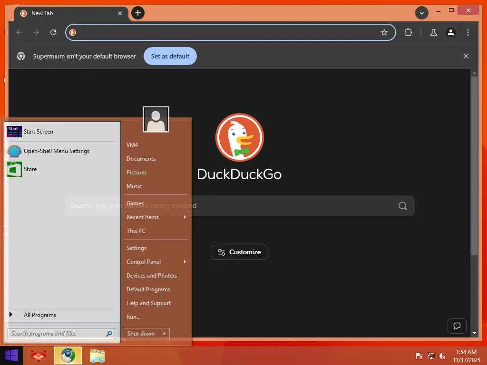Viewport: 487px width, 365px height.
Task: Click the DuckDuckGo logo
Action: coord(240,137)
